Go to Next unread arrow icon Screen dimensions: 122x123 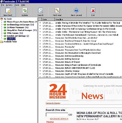point(76,11)
